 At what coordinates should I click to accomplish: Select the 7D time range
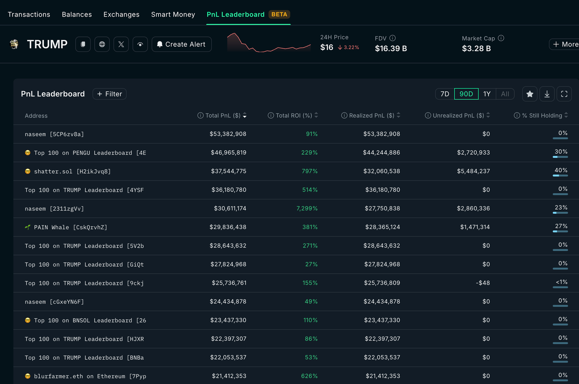tap(445, 94)
